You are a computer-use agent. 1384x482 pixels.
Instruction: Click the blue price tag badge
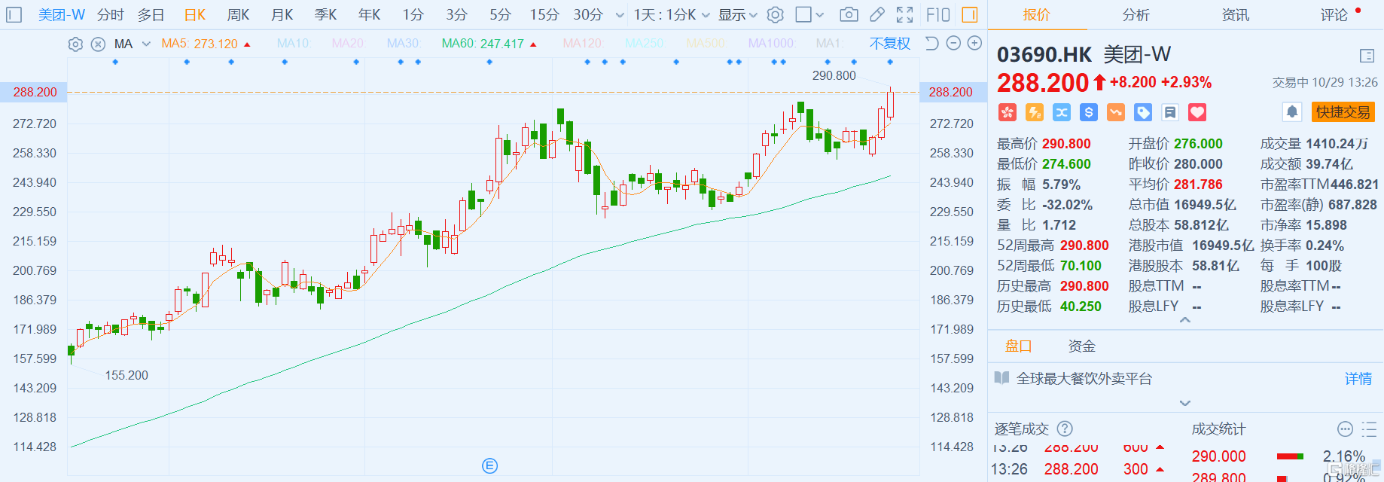pos(1143,112)
